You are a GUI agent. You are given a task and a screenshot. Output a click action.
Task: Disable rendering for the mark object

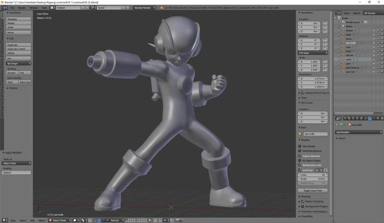382,59
